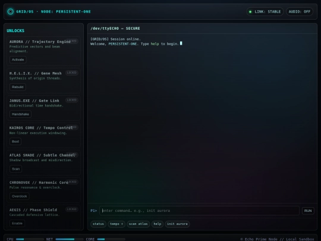
Task: Click "Cascaded defensive lattice." description
Action: tap(34, 215)
